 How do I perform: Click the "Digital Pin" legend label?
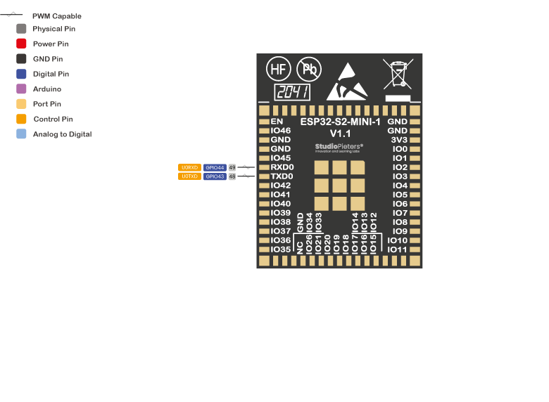[x=51, y=74]
